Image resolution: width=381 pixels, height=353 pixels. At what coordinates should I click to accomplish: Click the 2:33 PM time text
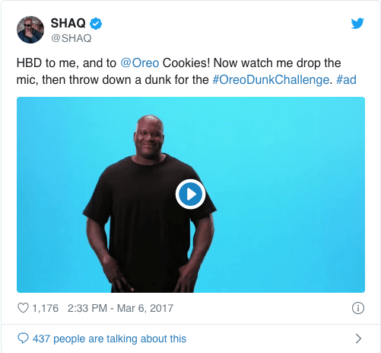point(87,308)
